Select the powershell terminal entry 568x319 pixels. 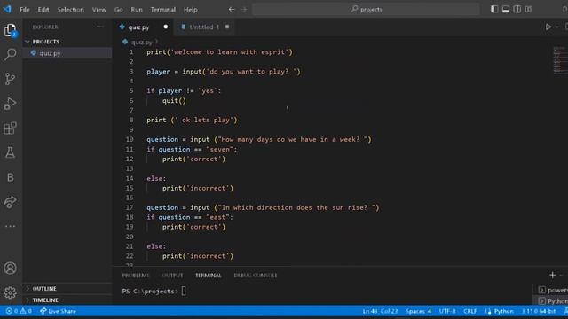point(553,290)
